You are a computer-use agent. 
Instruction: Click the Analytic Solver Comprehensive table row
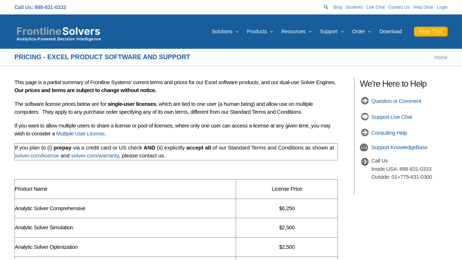(50, 208)
